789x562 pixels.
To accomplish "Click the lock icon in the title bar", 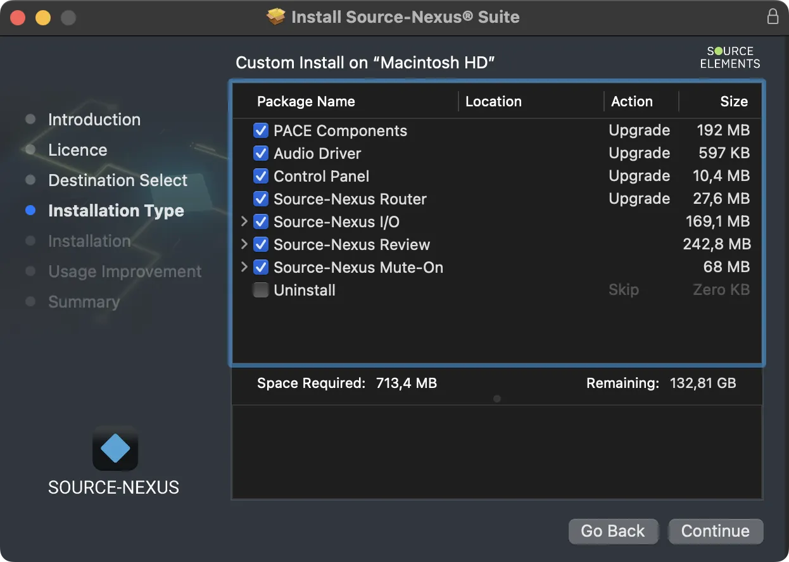I will [x=773, y=17].
